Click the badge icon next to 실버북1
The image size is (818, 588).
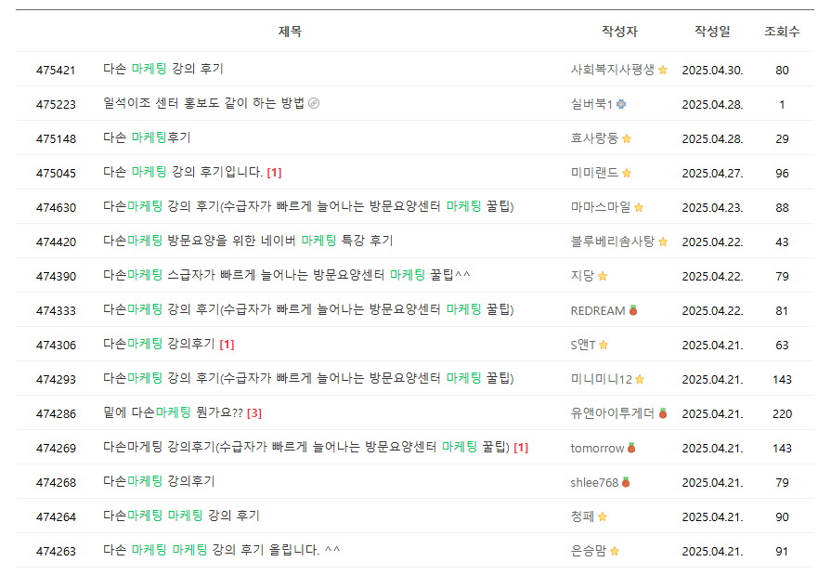[x=621, y=104]
